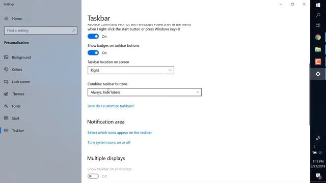
Task: Click the Colors palette icon in sidebar
Action: [x=6, y=70]
